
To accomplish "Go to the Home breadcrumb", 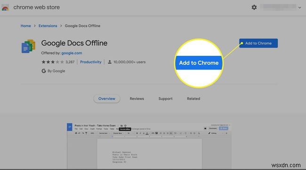I will pos(26,26).
